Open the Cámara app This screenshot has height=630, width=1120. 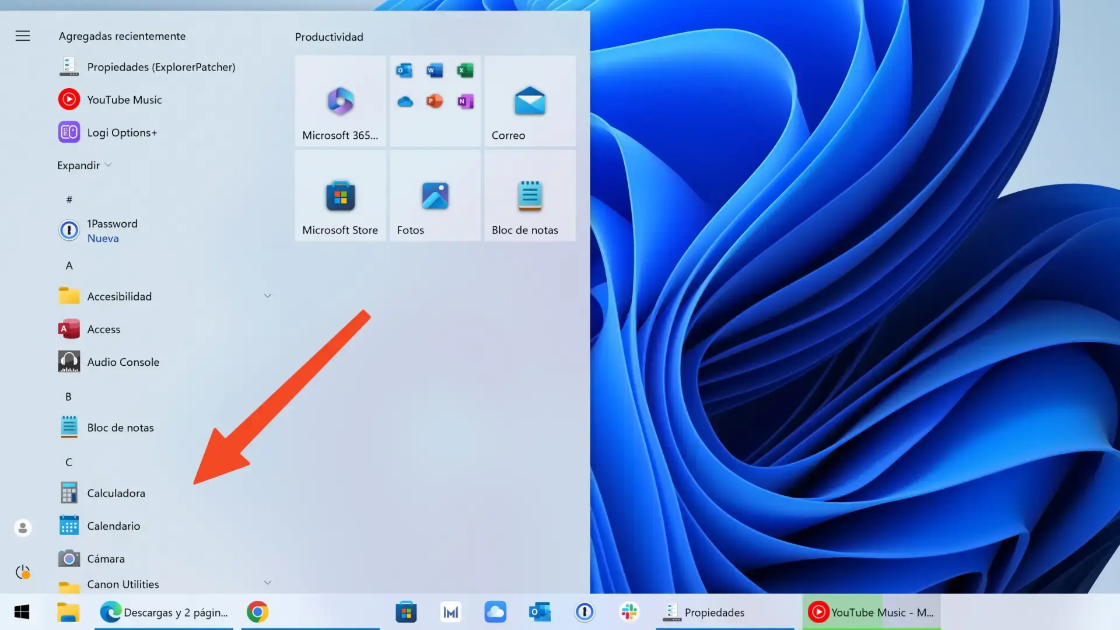click(106, 558)
